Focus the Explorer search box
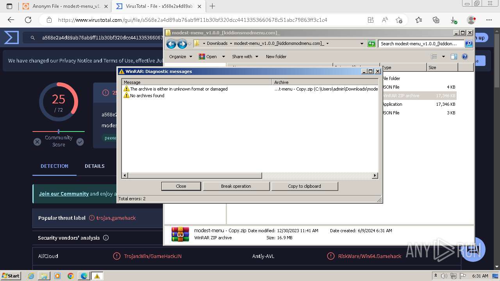 point(421,44)
